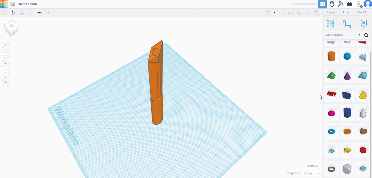Click the Send To button
The width and height of the screenshot is (372, 178).
[x=362, y=12]
